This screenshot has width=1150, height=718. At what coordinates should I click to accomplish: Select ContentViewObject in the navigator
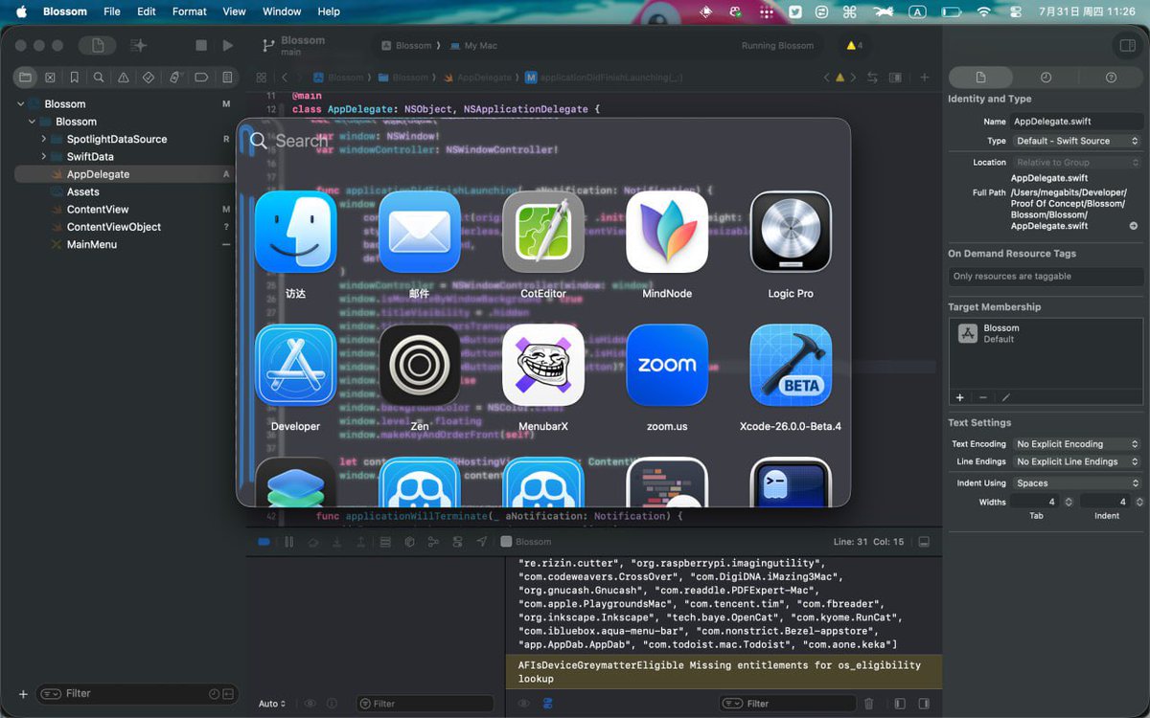pos(114,227)
